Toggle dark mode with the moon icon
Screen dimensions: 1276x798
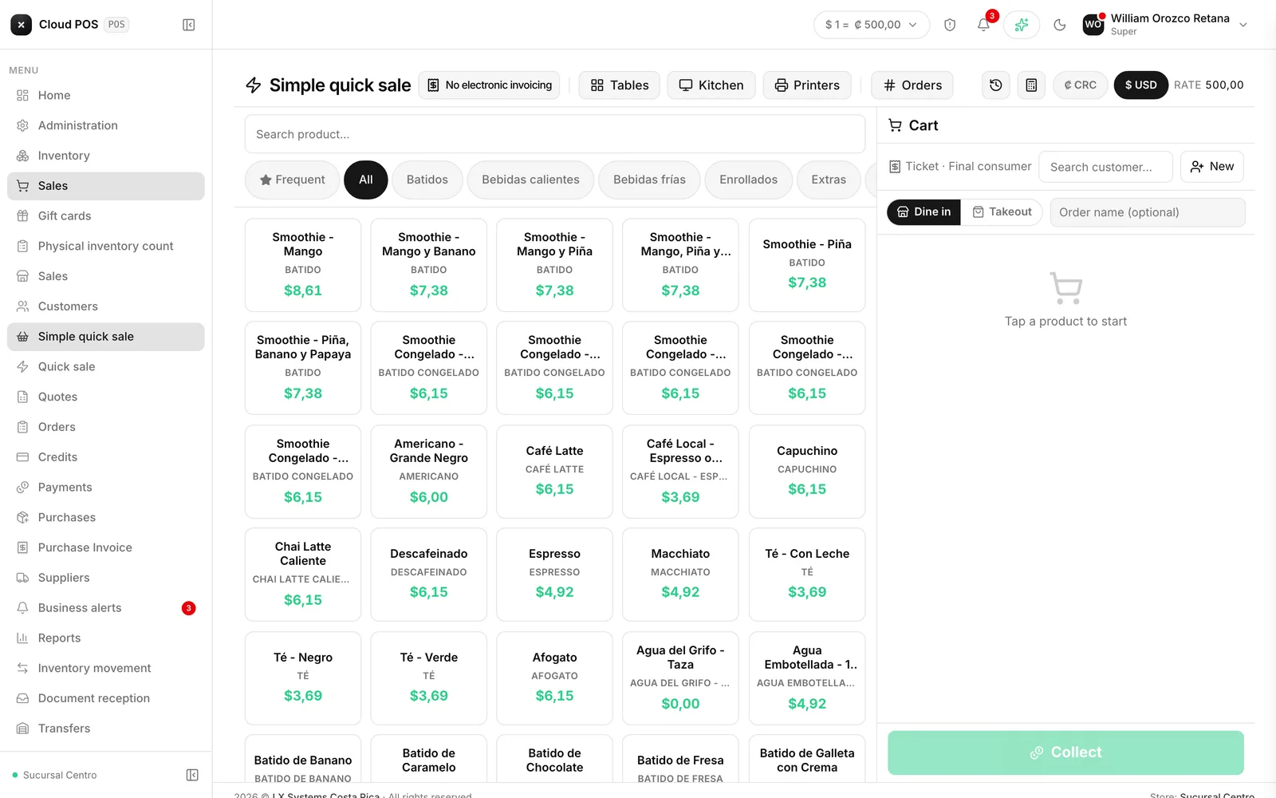point(1060,25)
